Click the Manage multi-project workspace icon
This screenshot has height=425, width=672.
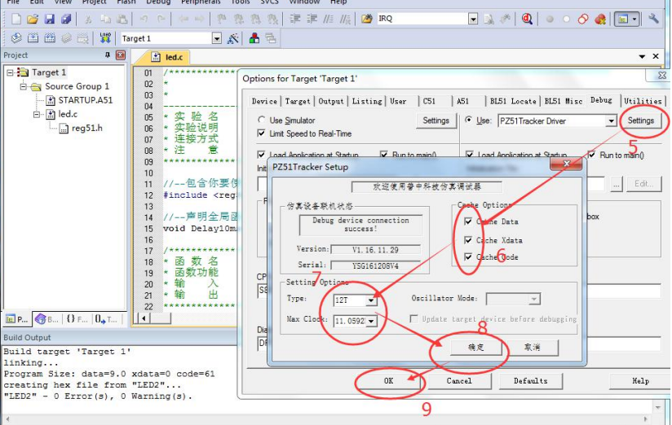tap(271, 38)
